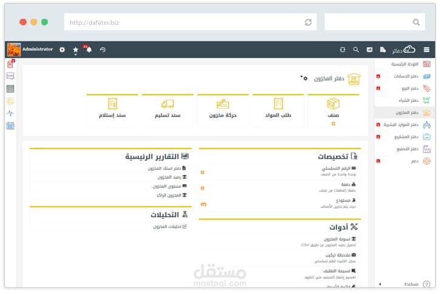Open ملاحظة تركيب under أدوات
This screenshot has height=294, width=440.
pos(338,255)
